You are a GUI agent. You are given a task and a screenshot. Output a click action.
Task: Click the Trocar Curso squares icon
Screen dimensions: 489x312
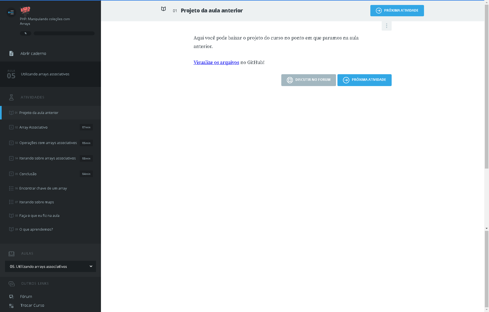[x=11, y=306]
